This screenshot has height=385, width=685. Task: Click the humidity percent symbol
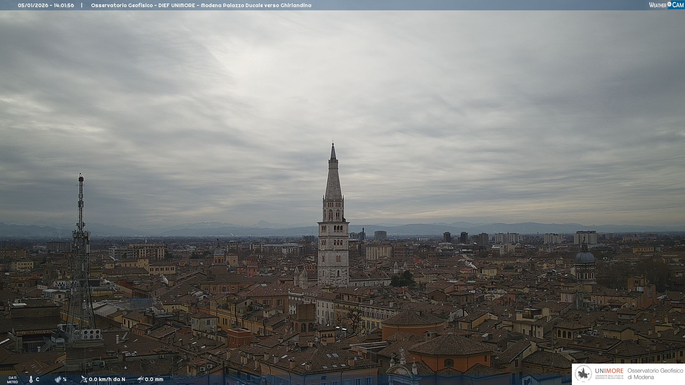(65, 380)
